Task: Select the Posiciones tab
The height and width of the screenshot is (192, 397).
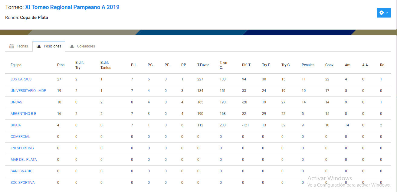Action: [52, 46]
